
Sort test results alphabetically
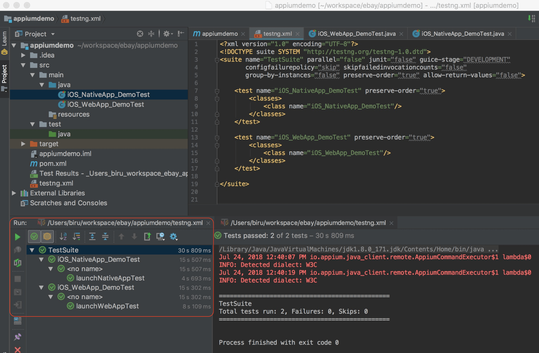[63, 237]
